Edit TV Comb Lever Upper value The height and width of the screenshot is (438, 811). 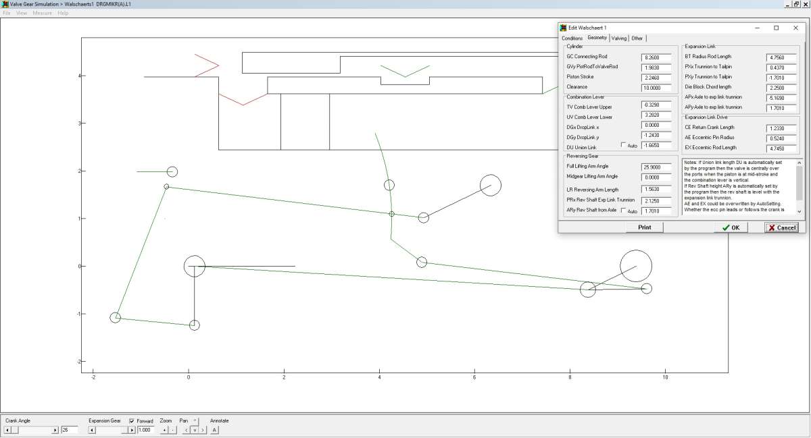click(x=656, y=105)
